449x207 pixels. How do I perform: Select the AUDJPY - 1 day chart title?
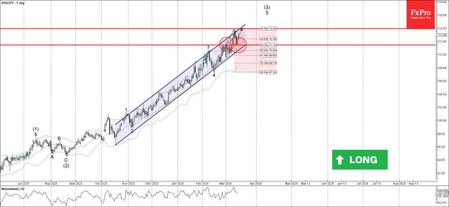point(13,2)
